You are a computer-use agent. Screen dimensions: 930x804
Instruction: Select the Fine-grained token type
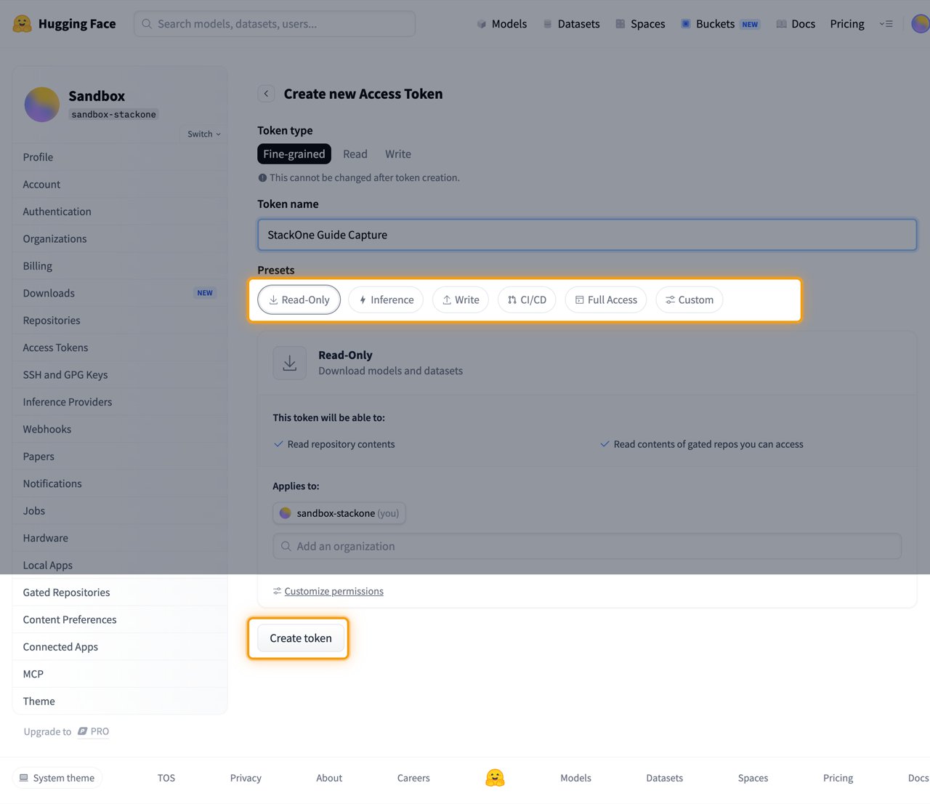294,154
